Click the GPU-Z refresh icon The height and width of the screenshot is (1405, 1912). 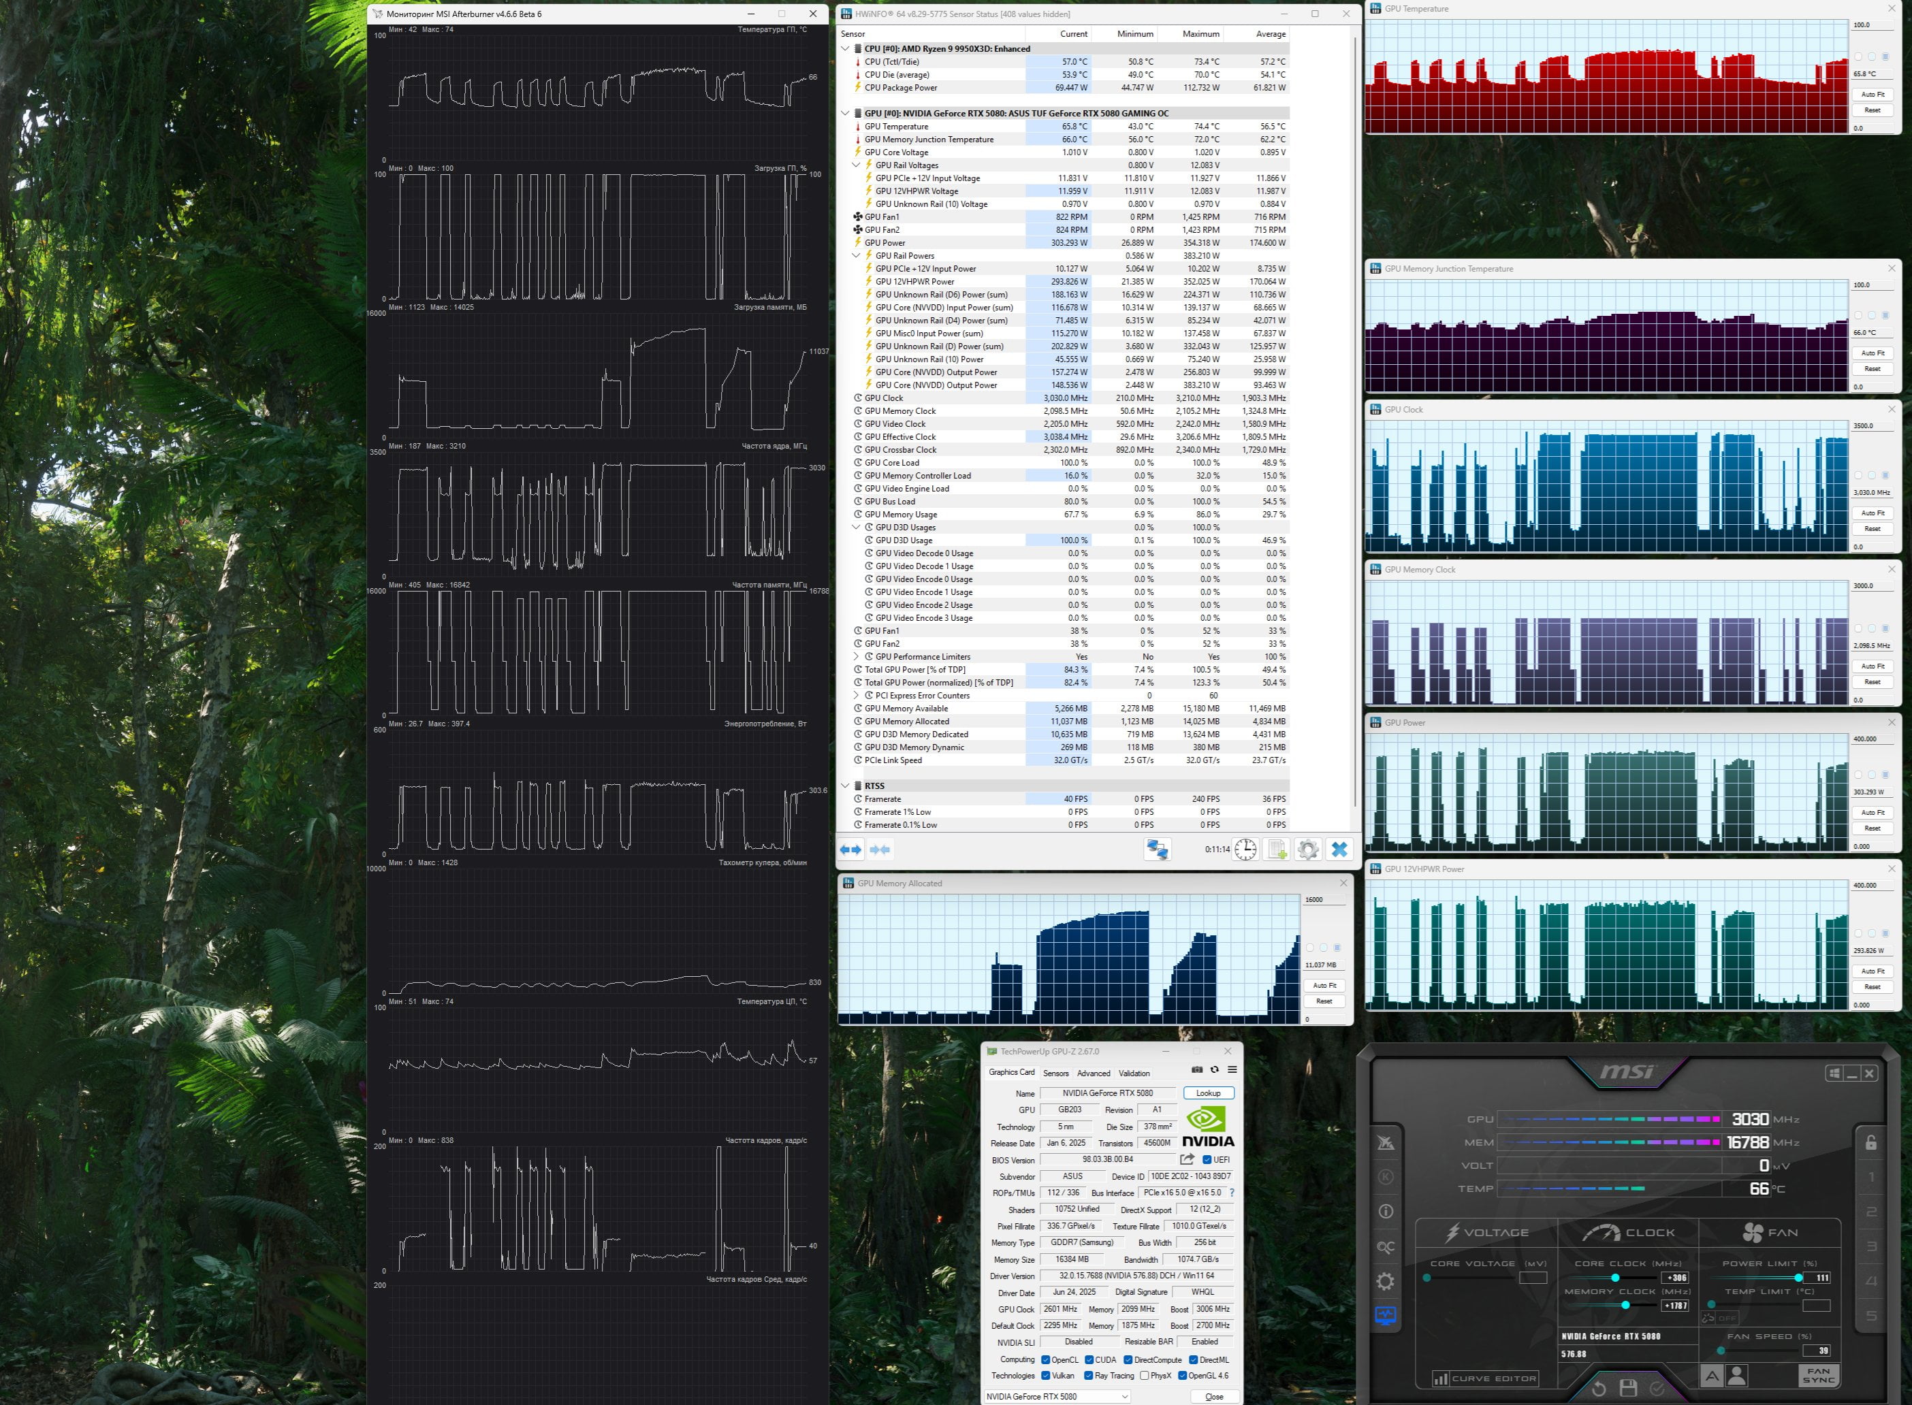[1215, 1070]
